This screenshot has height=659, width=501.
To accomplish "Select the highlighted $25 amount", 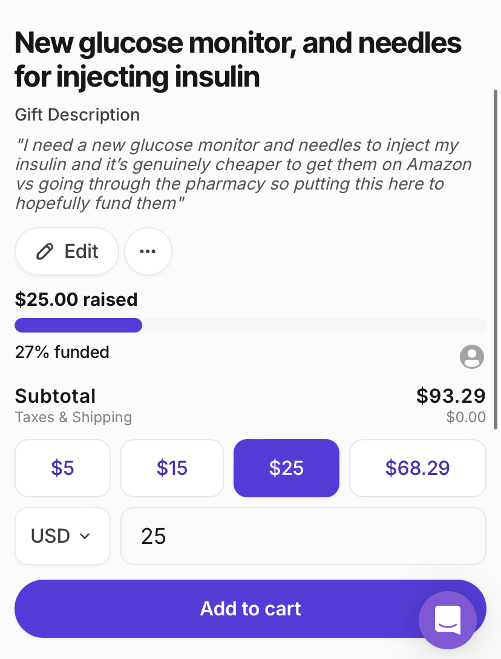I will 286,468.
